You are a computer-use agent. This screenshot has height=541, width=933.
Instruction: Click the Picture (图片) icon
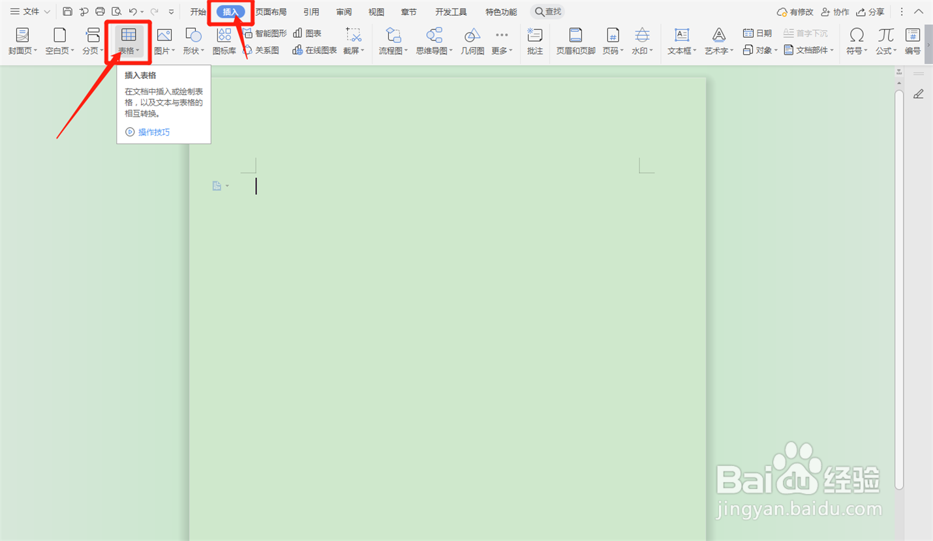[x=164, y=35]
